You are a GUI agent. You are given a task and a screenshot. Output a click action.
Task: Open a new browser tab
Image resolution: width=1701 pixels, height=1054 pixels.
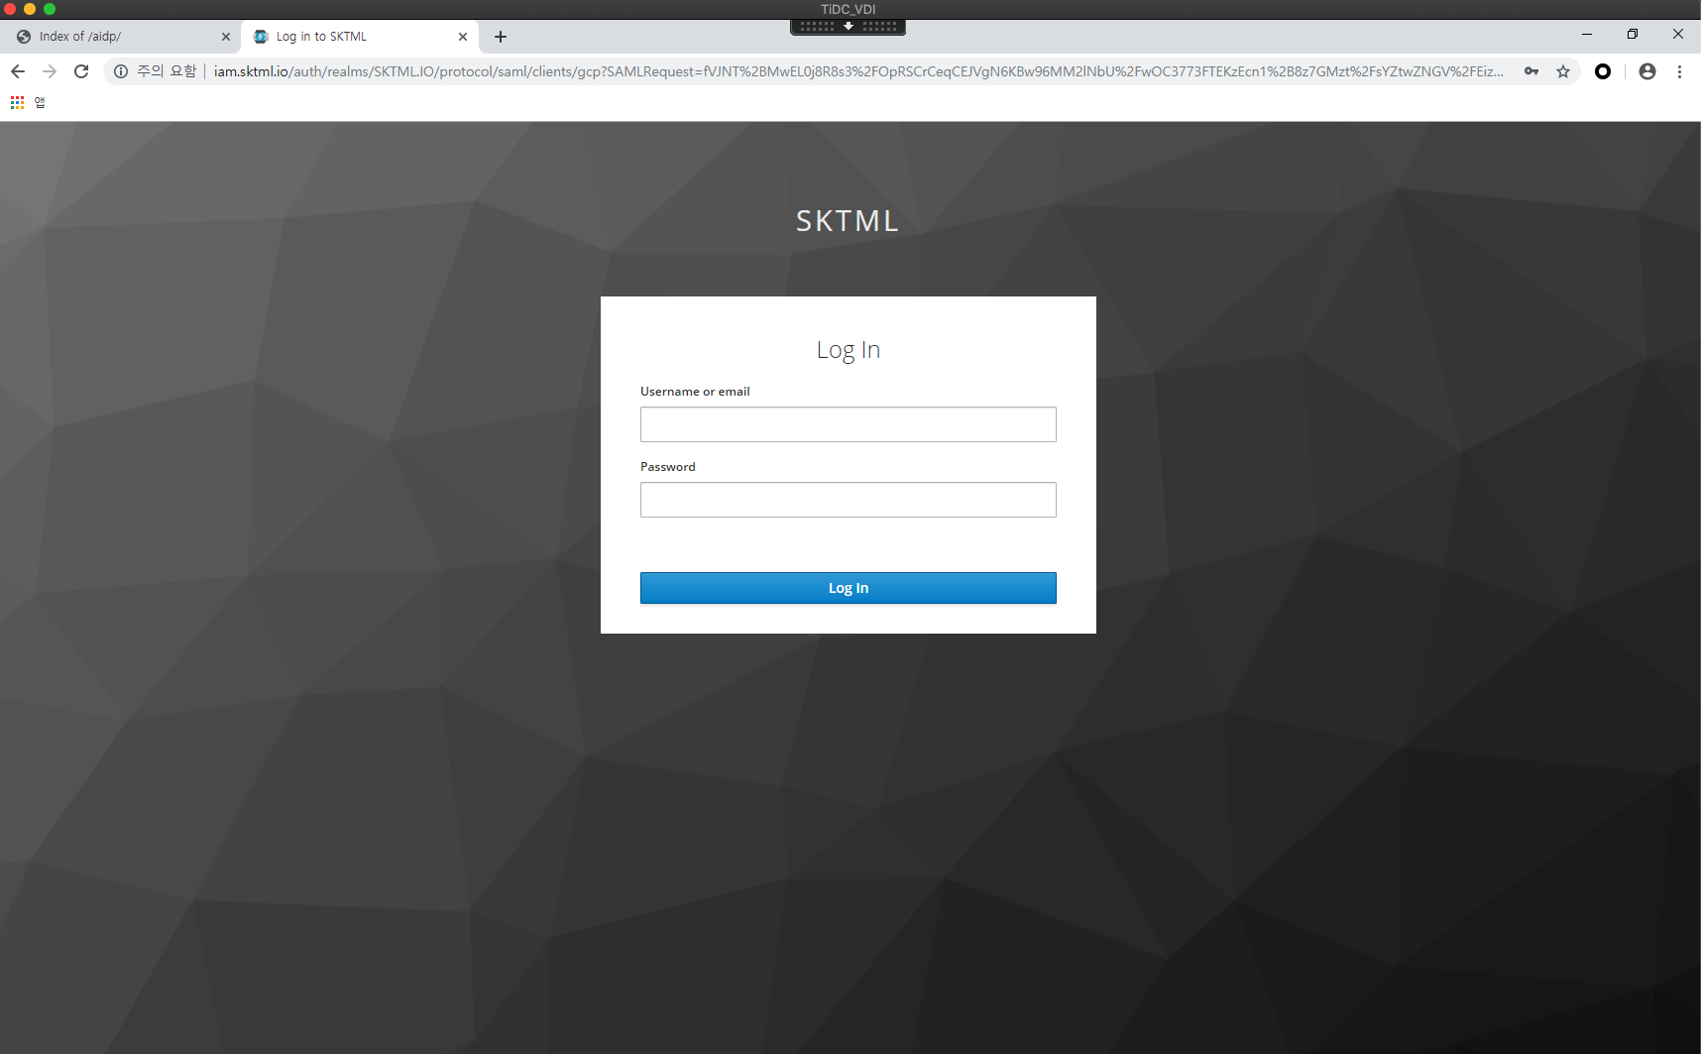point(501,37)
